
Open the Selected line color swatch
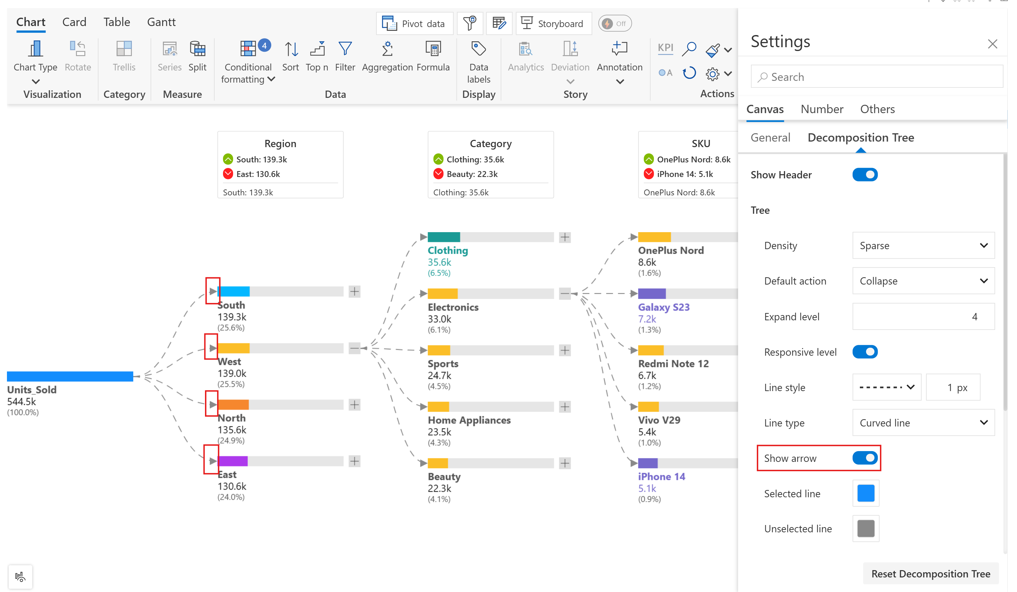(866, 493)
